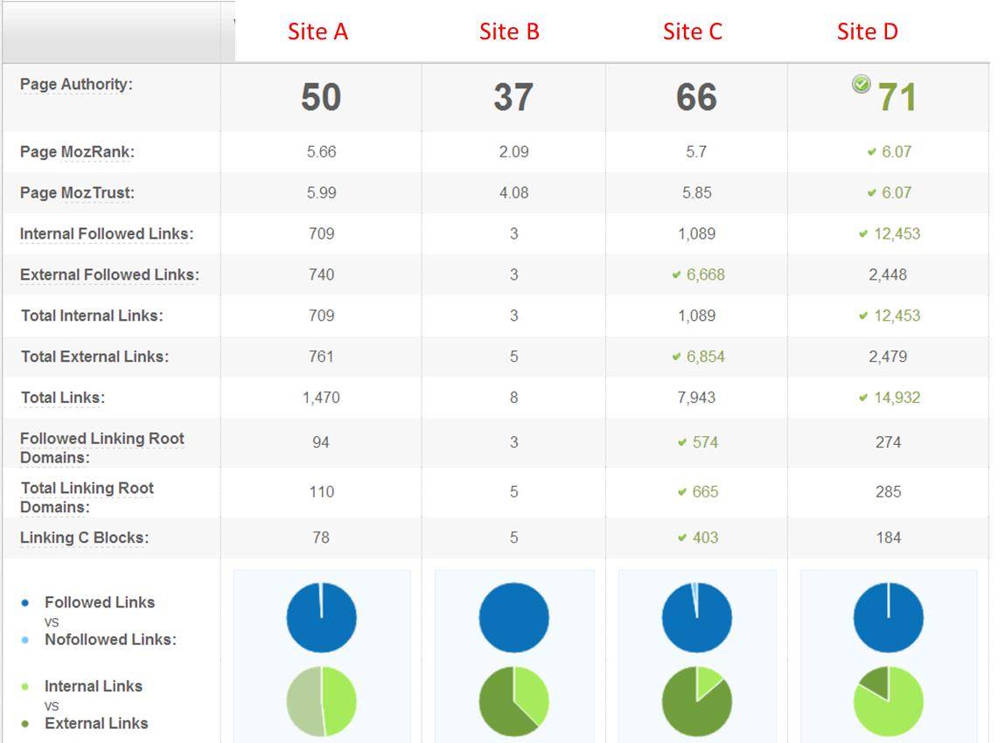Click the Page MozRank label
1005x743 pixels.
pyautogui.click(x=77, y=152)
